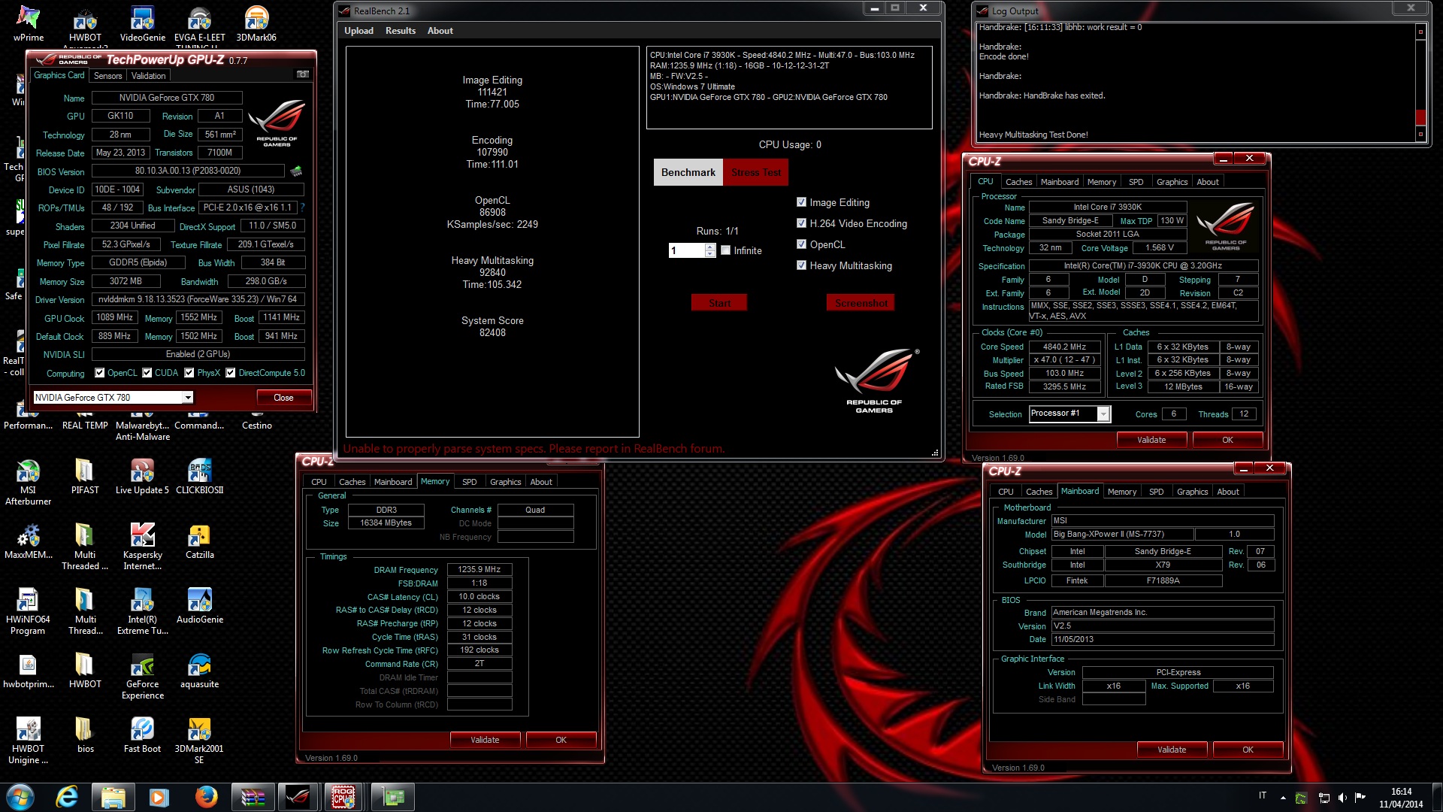Show hidden system tray icons
Screen dimensions: 1443x812
tap(1283, 798)
